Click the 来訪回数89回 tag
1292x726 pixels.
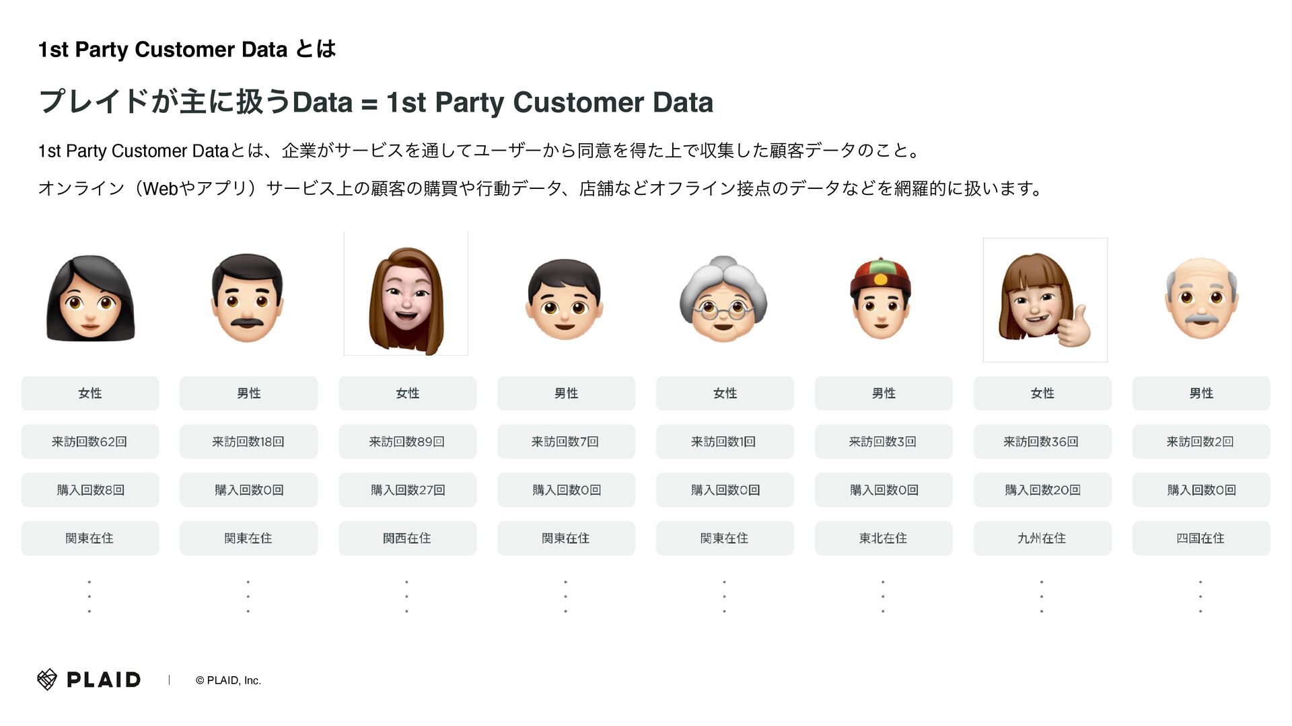(408, 442)
